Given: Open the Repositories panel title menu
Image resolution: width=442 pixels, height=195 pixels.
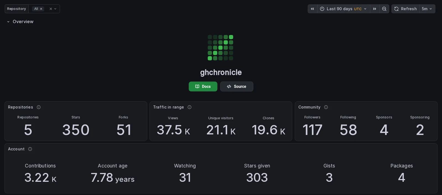Looking at the screenshot, I should point(20,107).
